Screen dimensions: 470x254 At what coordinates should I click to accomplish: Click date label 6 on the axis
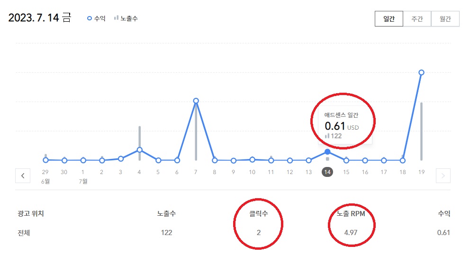pos(177,172)
